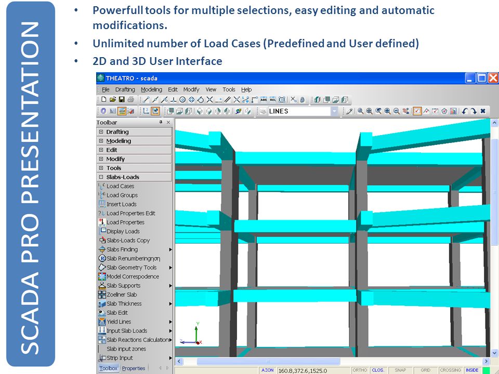Image resolution: width=499 pixels, height=374 pixels.
Task: Click the undo arrow icon
Action: coord(465,111)
